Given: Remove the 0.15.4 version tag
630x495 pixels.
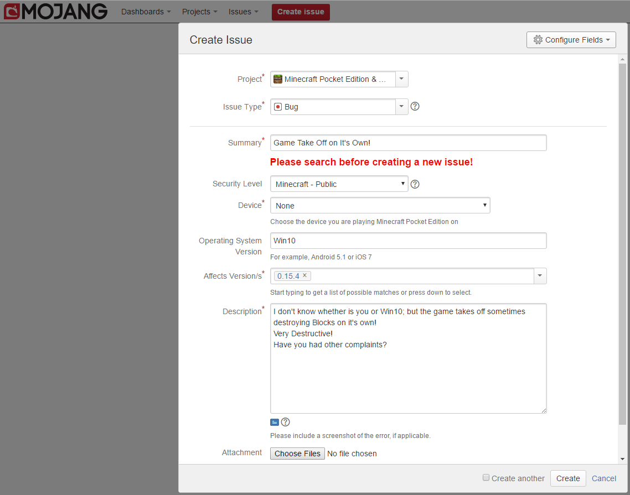Looking at the screenshot, I should coord(304,275).
